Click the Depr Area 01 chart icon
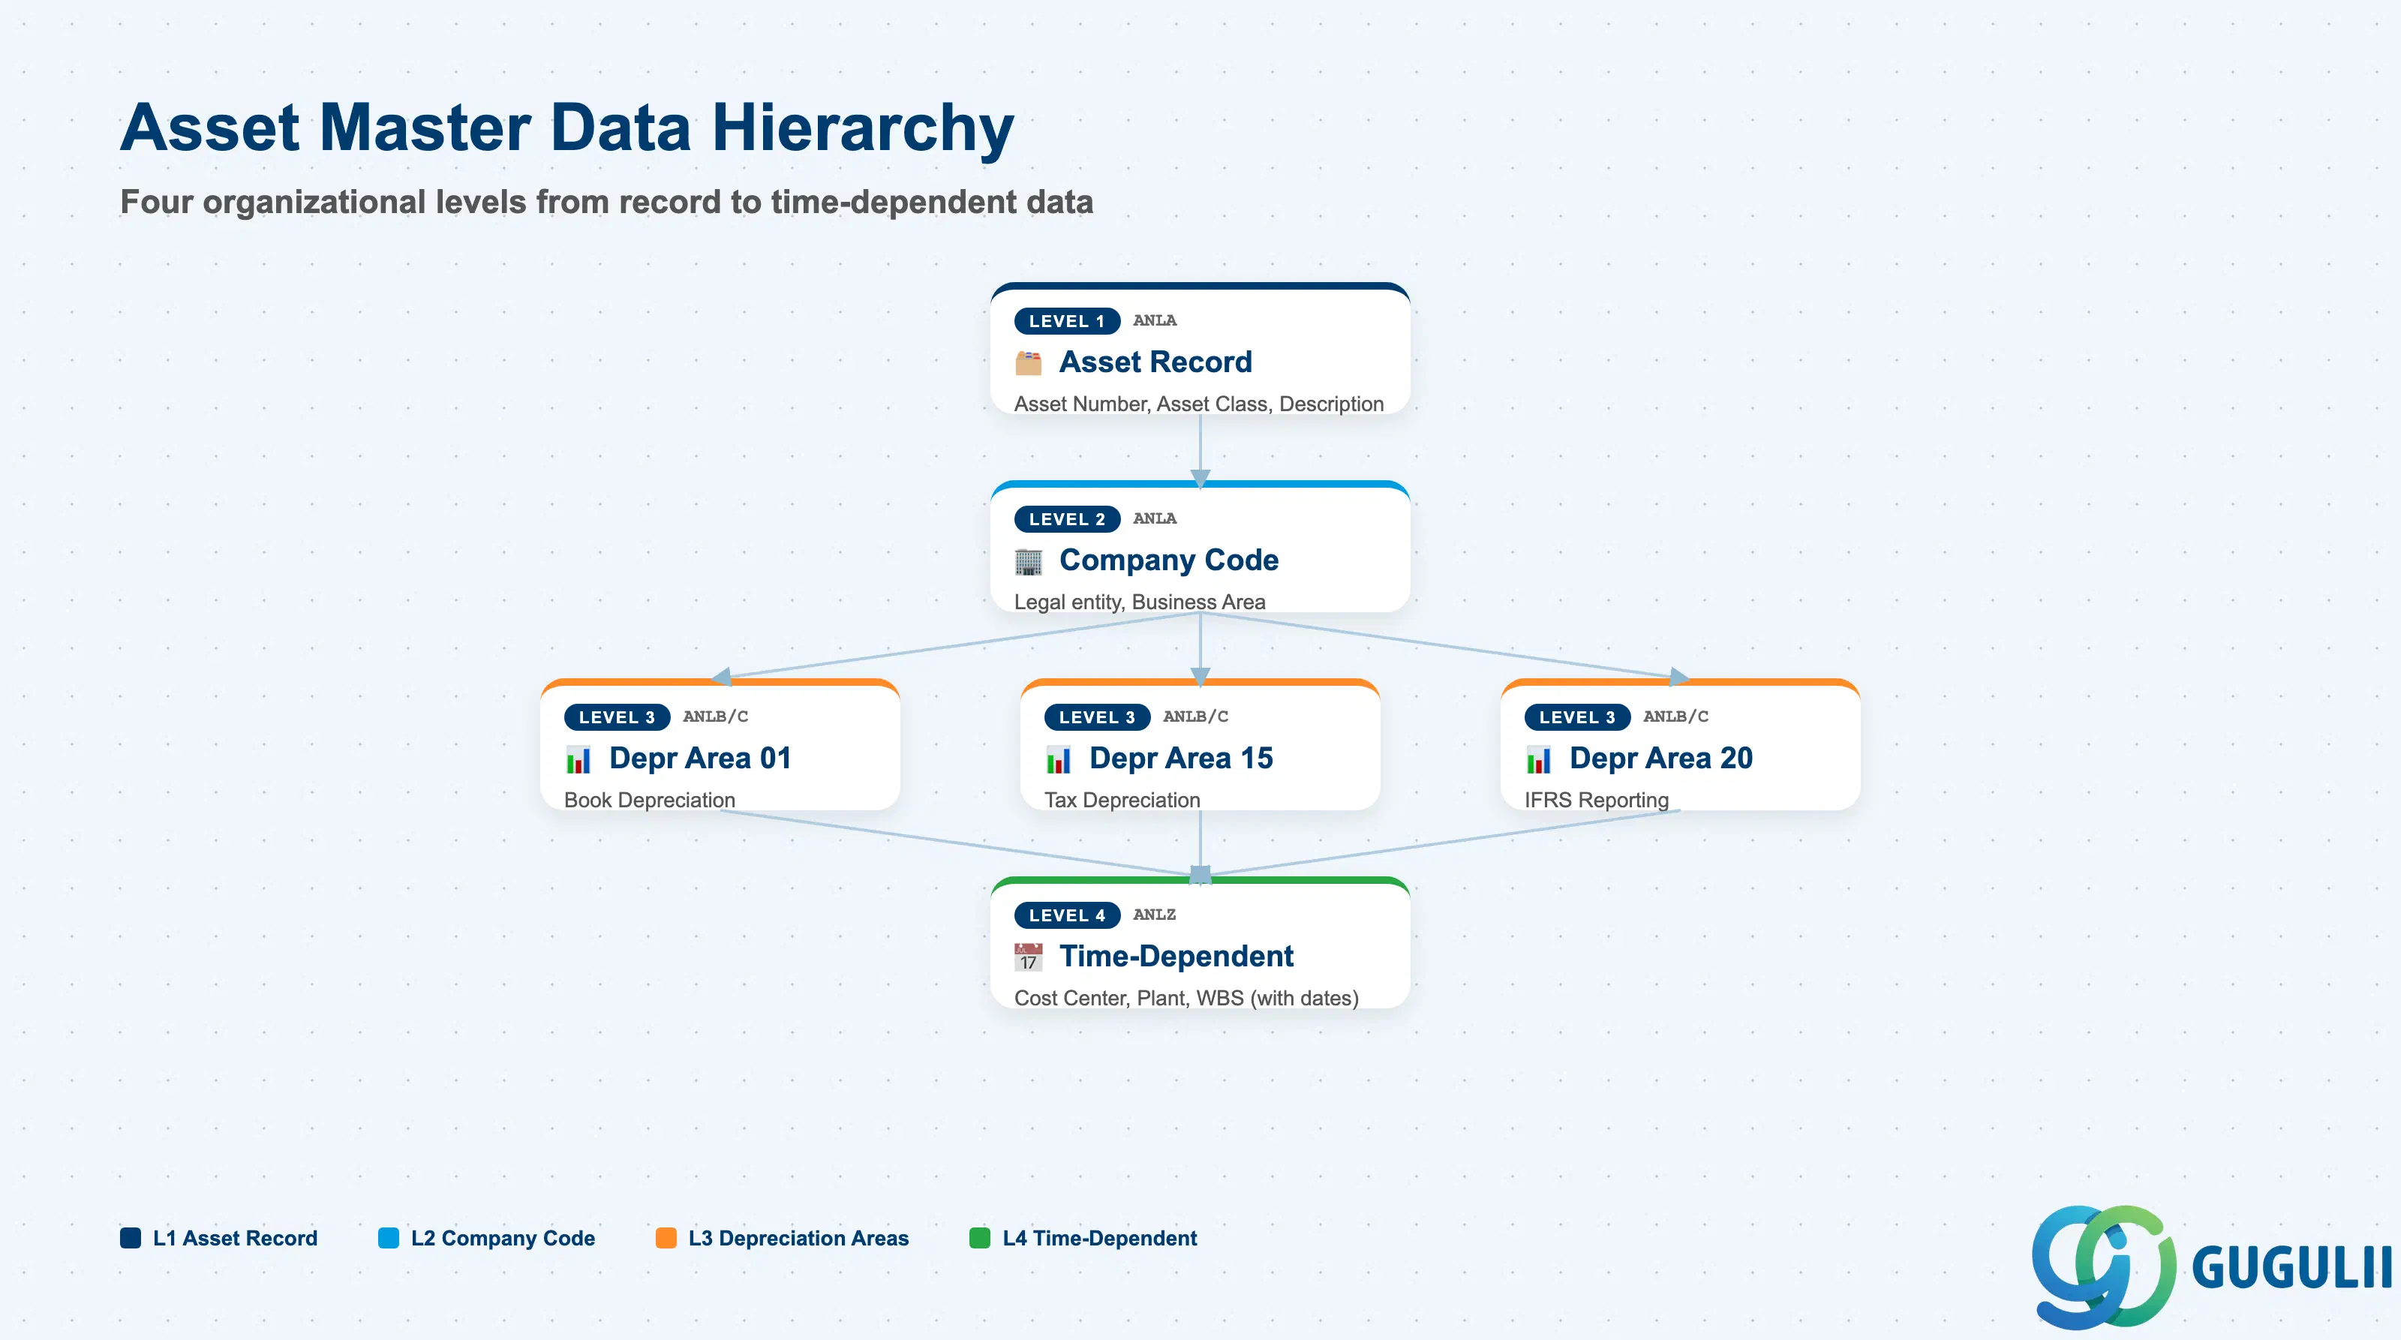 [x=578, y=759]
